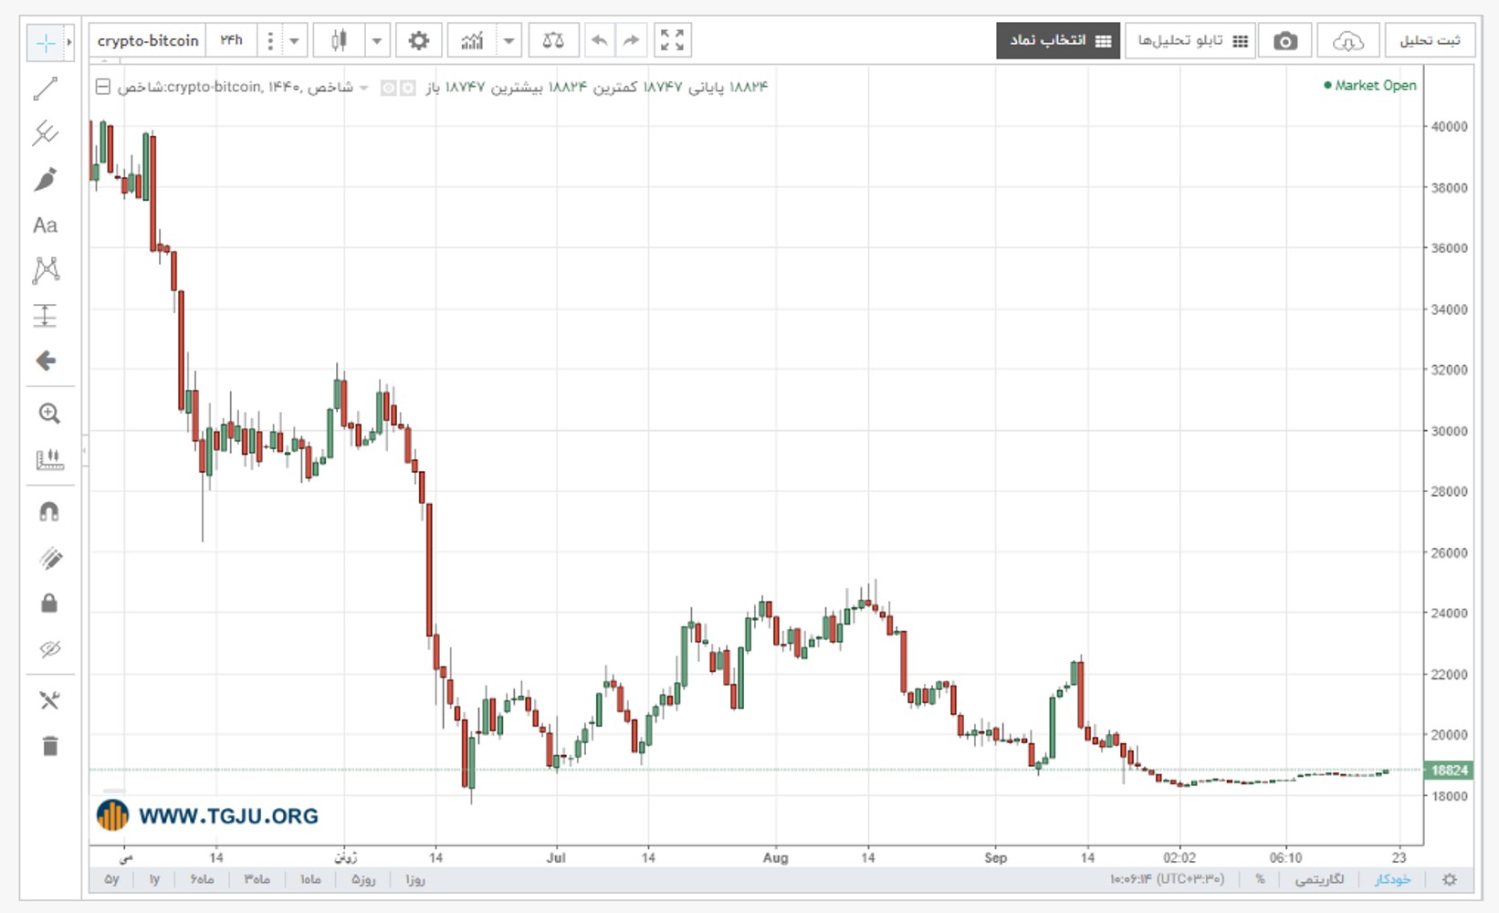
Task: Select the ۵روز time range
Action: tap(363, 879)
